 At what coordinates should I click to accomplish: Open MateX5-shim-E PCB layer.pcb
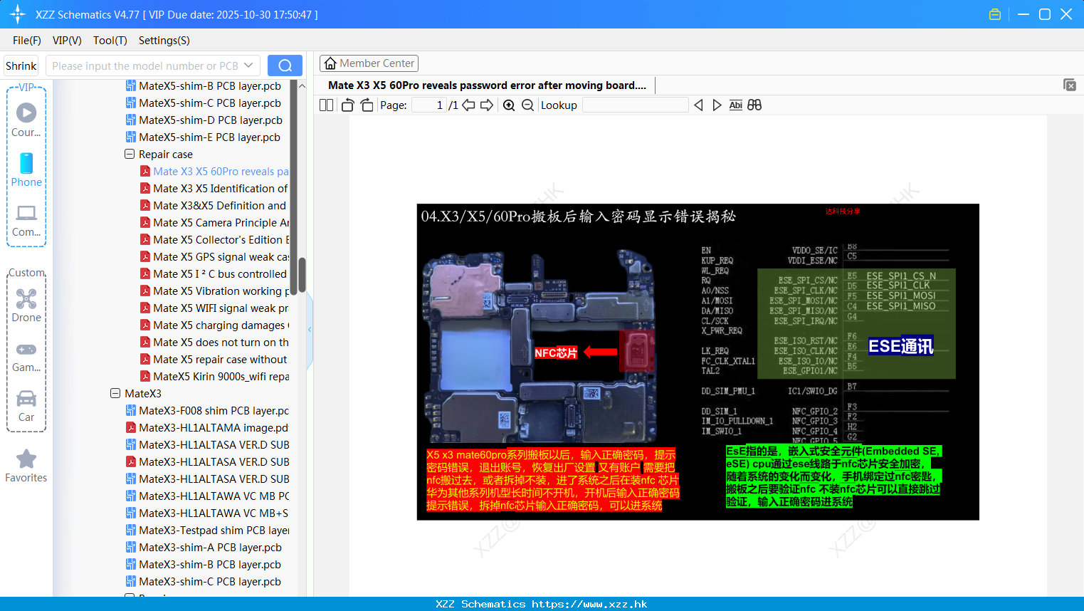pyautogui.click(x=203, y=137)
